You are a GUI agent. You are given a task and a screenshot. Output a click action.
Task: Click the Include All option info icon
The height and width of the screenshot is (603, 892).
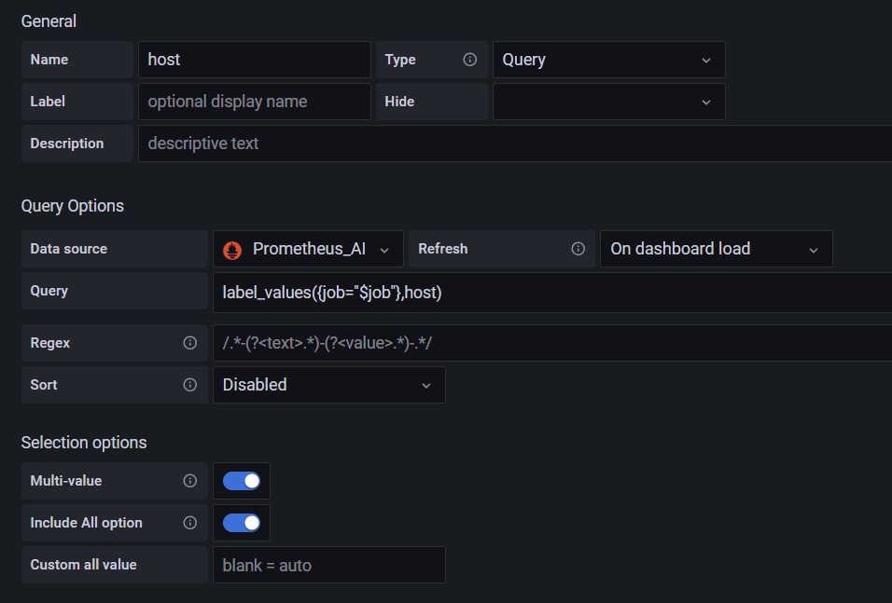click(190, 523)
